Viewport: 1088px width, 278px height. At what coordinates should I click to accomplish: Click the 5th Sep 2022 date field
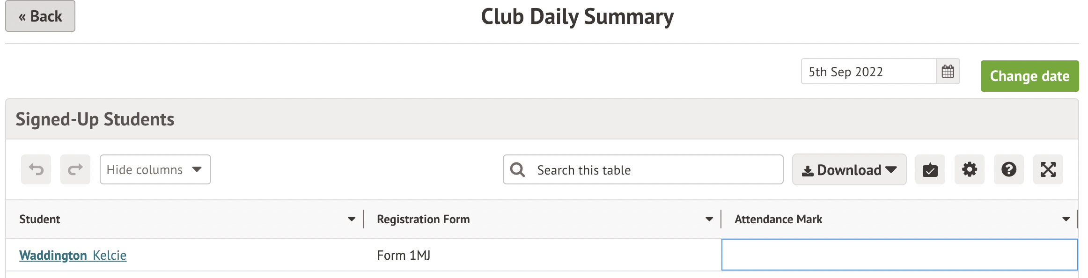pyautogui.click(x=868, y=72)
